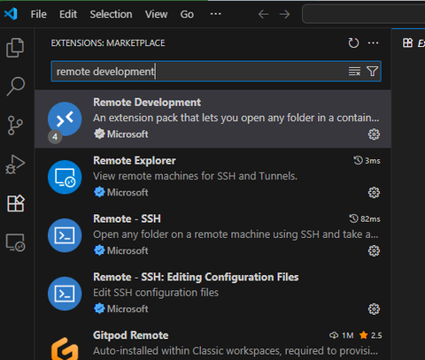Open the Selection menu

pos(111,14)
